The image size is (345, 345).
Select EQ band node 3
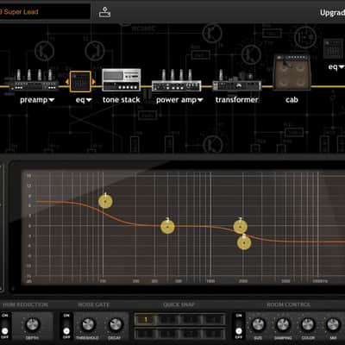coord(241,227)
